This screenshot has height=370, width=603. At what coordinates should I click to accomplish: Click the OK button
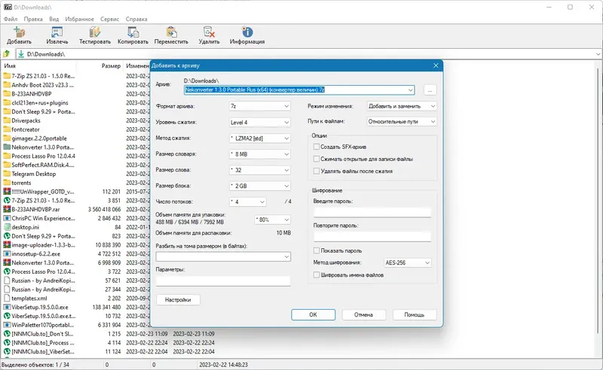coord(313,315)
